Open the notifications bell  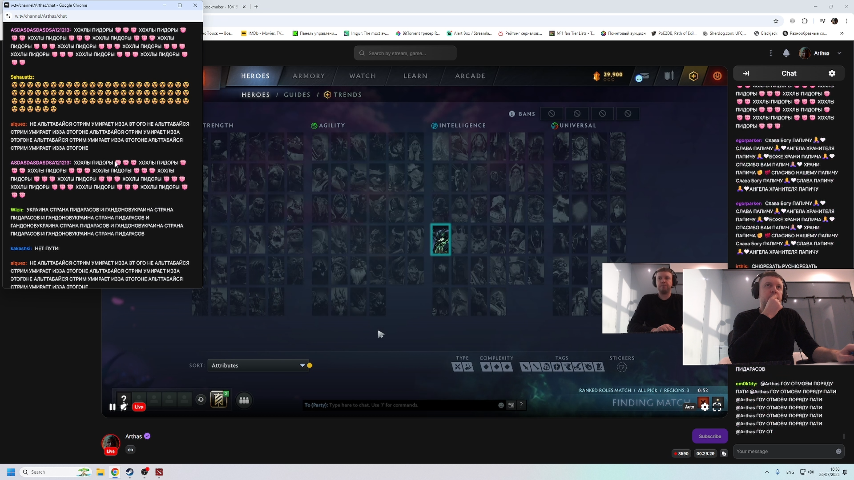pyautogui.click(x=786, y=53)
